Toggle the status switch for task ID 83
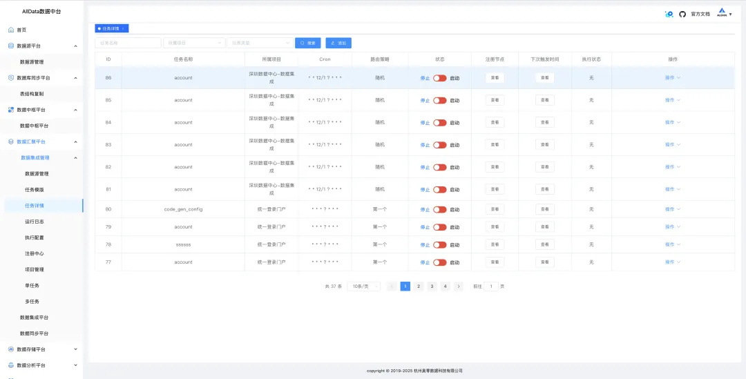 tap(439, 145)
